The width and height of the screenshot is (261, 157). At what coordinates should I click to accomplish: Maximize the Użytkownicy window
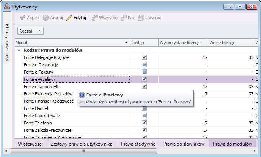point(240,7)
